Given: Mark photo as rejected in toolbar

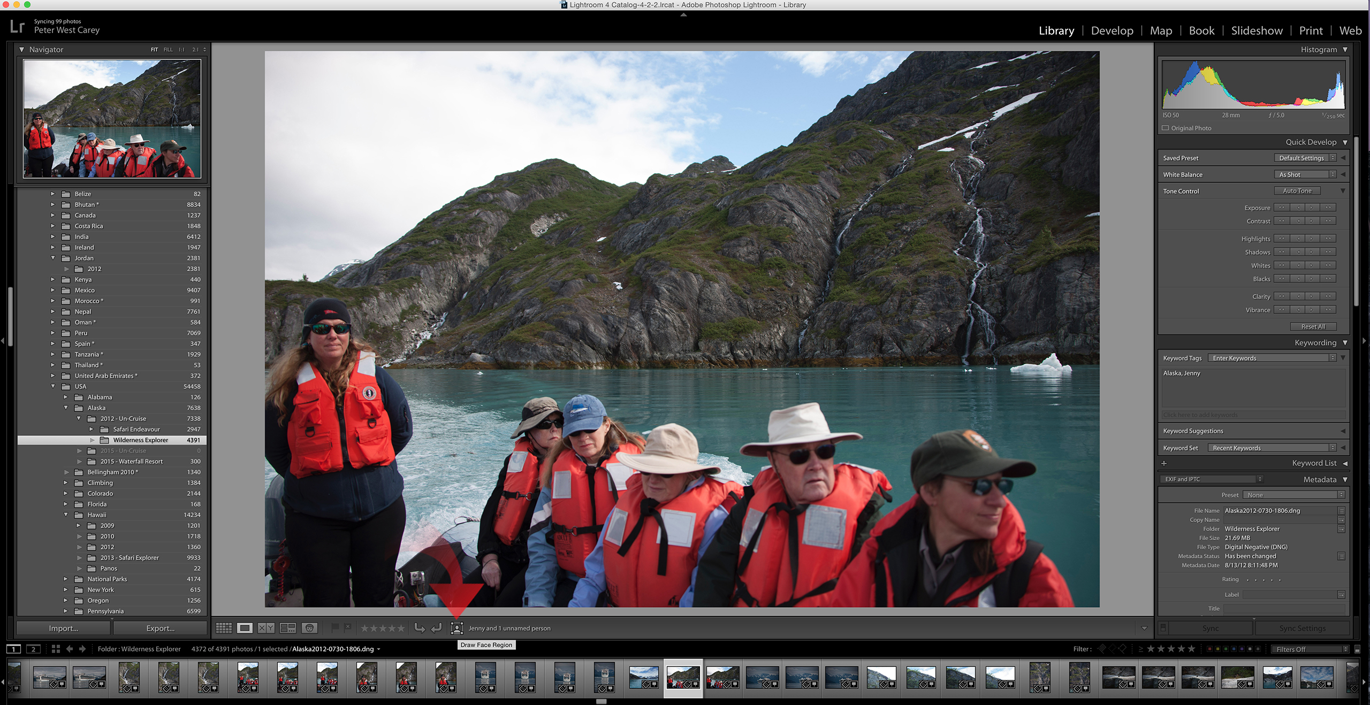Looking at the screenshot, I should click(x=347, y=627).
